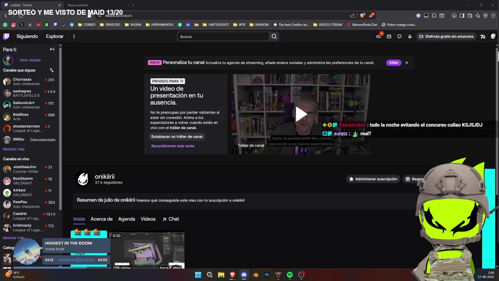
Task: Go to the Explorar page
Action: [x=55, y=36]
